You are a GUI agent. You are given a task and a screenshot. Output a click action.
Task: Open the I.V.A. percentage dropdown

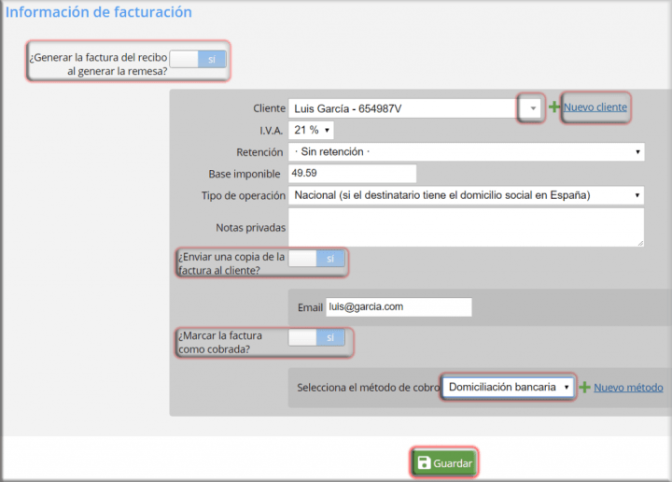pyautogui.click(x=311, y=130)
